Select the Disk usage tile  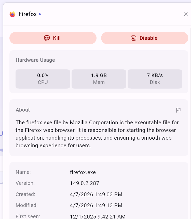coord(155,79)
